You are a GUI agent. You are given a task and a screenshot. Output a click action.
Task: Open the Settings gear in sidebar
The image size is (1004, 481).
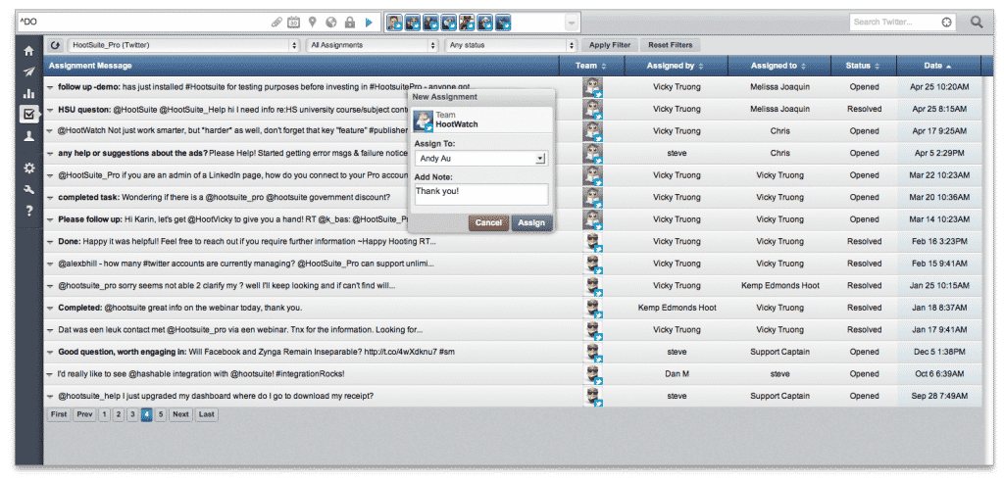28,168
